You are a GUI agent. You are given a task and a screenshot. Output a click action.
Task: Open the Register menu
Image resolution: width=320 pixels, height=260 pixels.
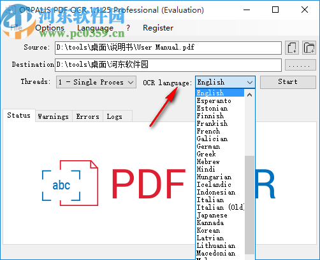click(158, 28)
